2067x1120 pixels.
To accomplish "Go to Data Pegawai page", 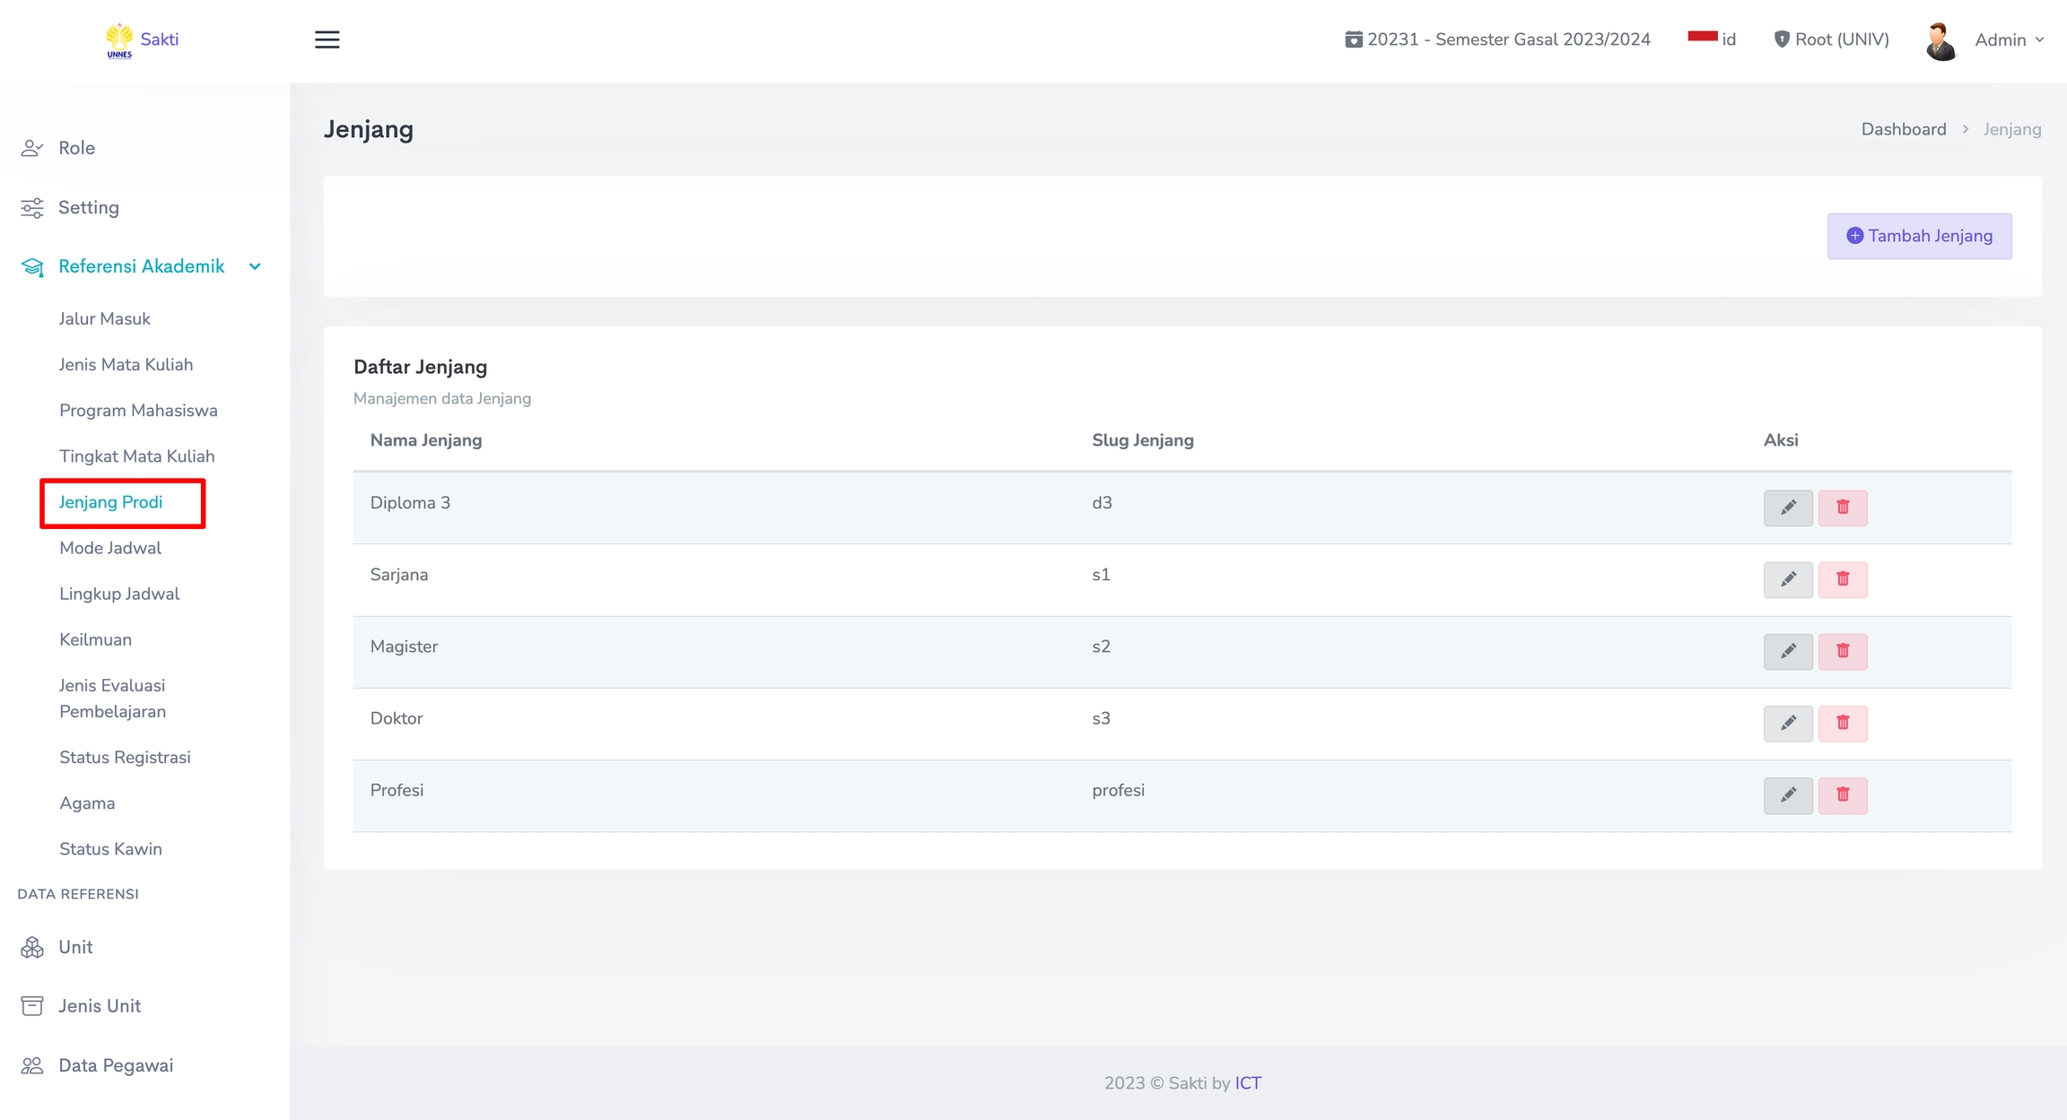I will tap(116, 1065).
